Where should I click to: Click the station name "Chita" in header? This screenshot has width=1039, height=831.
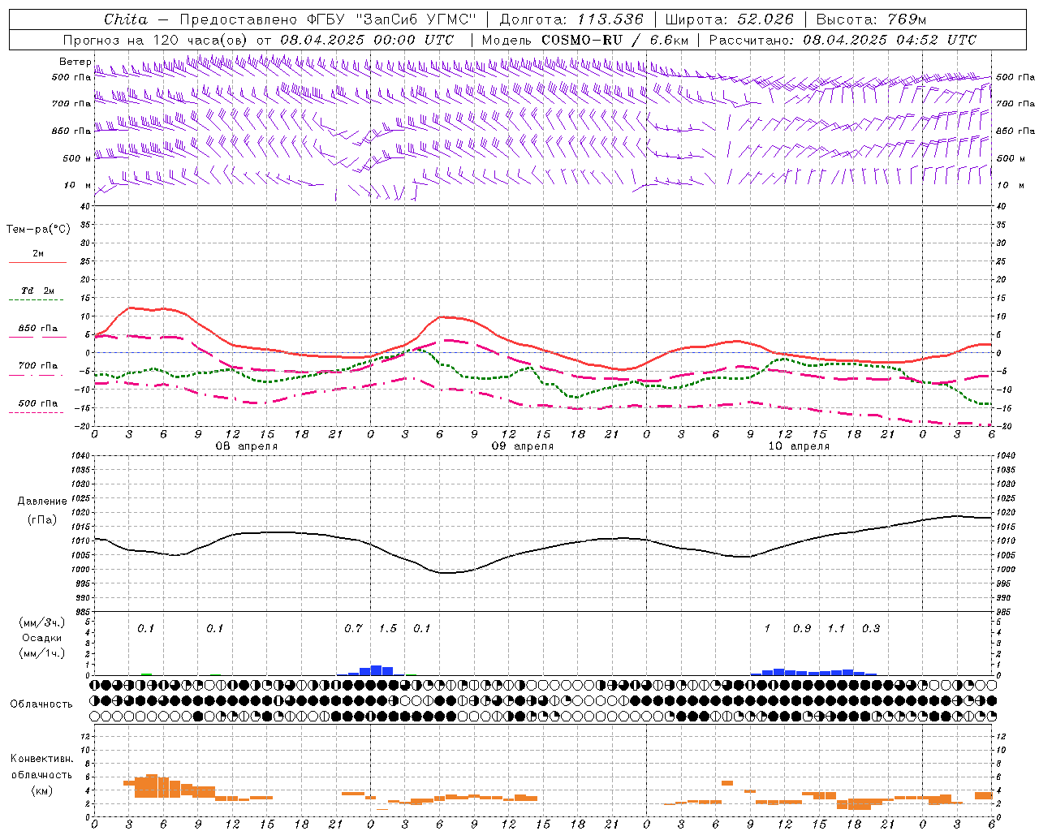(x=126, y=19)
